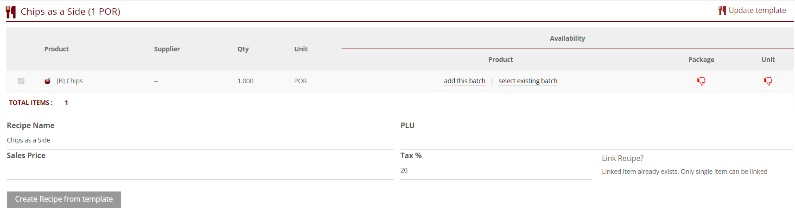Toggle the Chips row checkbox
Image resolution: width=795 pixels, height=222 pixels.
pos(21,81)
